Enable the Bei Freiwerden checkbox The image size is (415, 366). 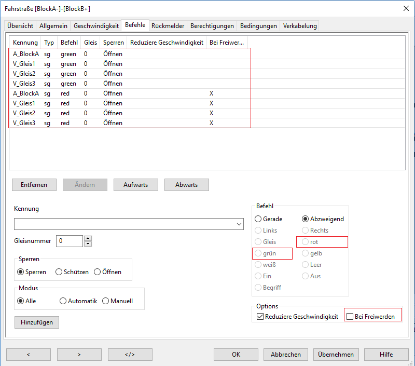click(x=350, y=316)
